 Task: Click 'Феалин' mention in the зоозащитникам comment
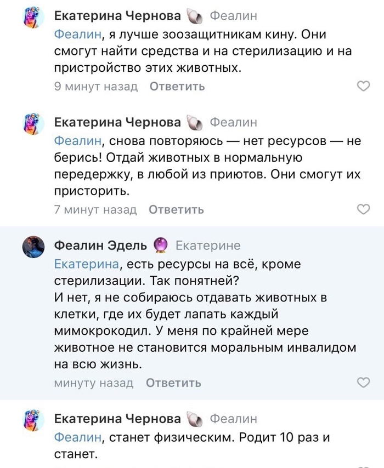[78, 35]
